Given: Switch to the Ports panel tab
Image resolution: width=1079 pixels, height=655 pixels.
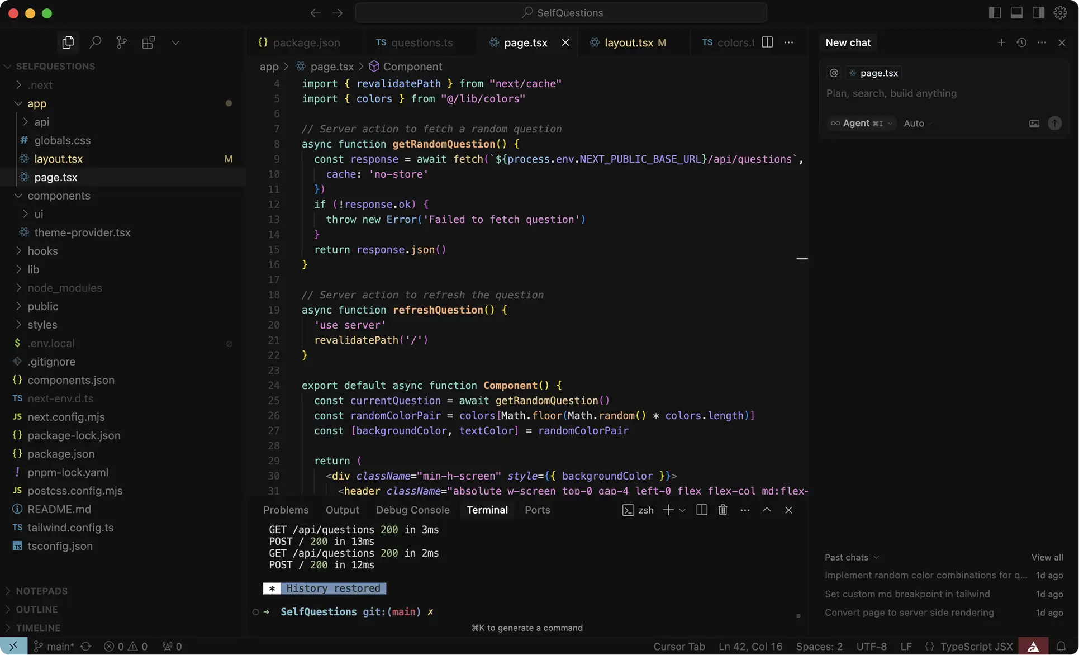Looking at the screenshot, I should pos(537,510).
